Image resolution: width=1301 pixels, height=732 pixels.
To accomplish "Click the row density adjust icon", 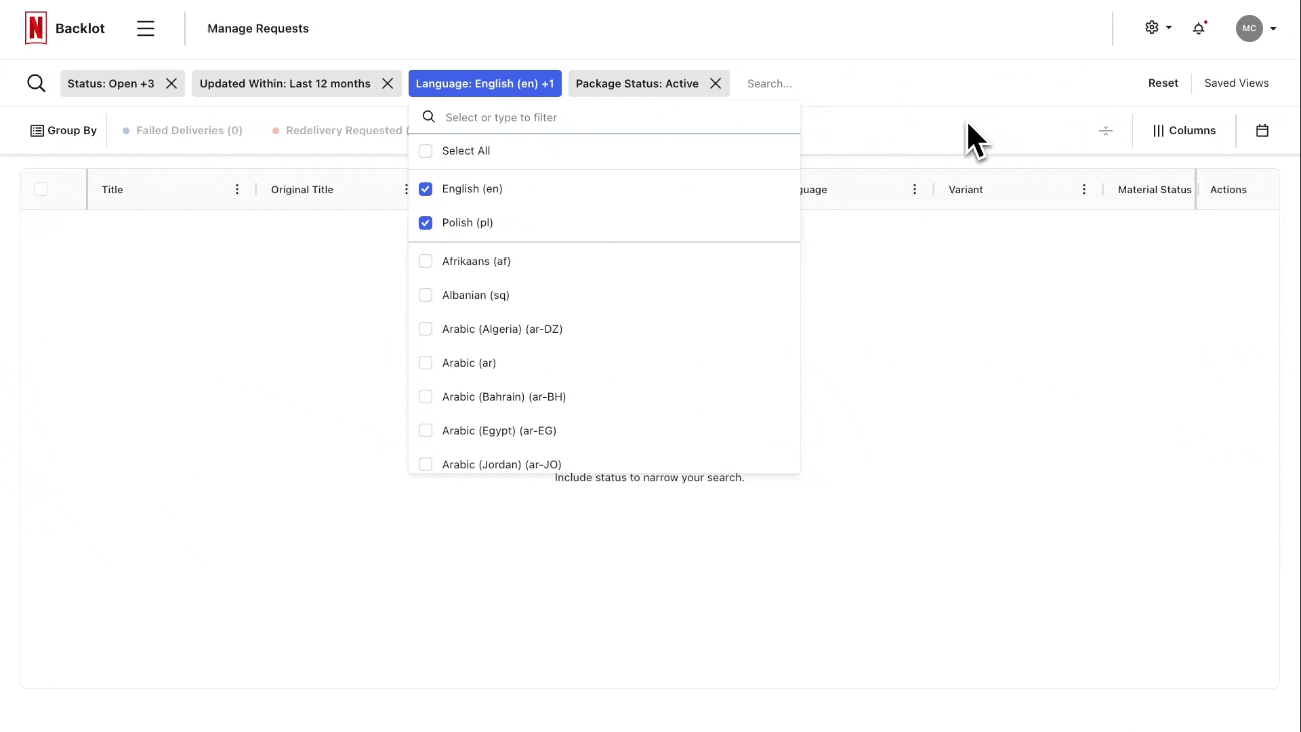I will tap(1105, 131).
